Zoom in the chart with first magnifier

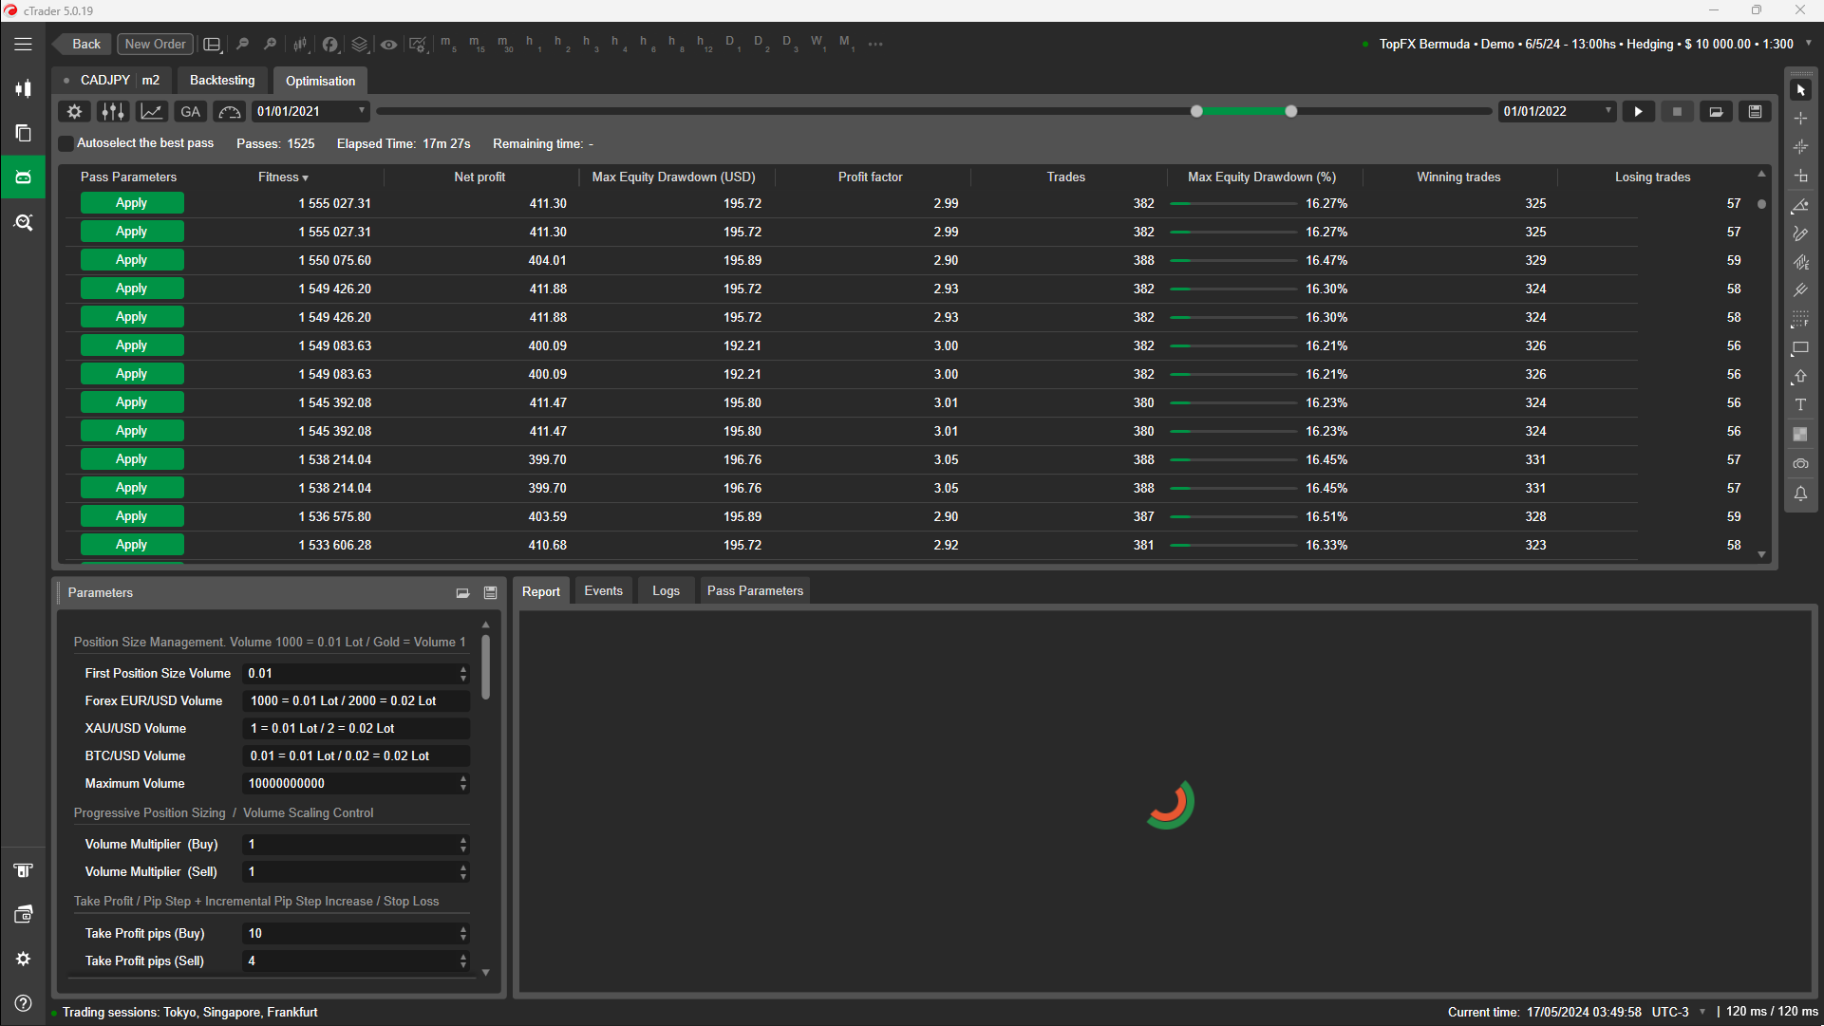click(x=242, y=45)
